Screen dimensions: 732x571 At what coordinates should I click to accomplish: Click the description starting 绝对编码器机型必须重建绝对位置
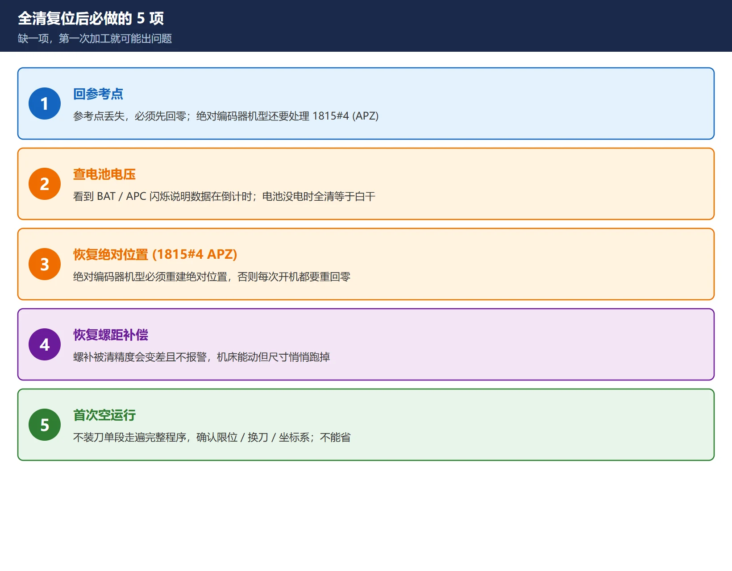pyautogui.click(x=212, y=277)
